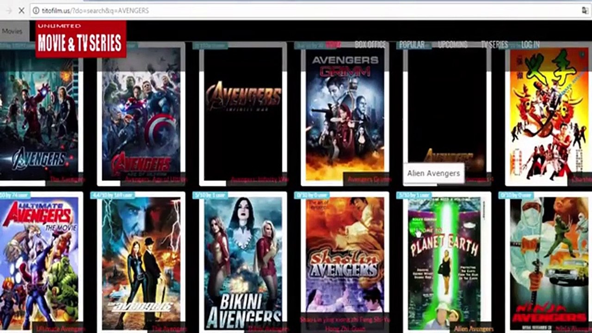Open the Avengers Infinity War poster

coord(243,113)
